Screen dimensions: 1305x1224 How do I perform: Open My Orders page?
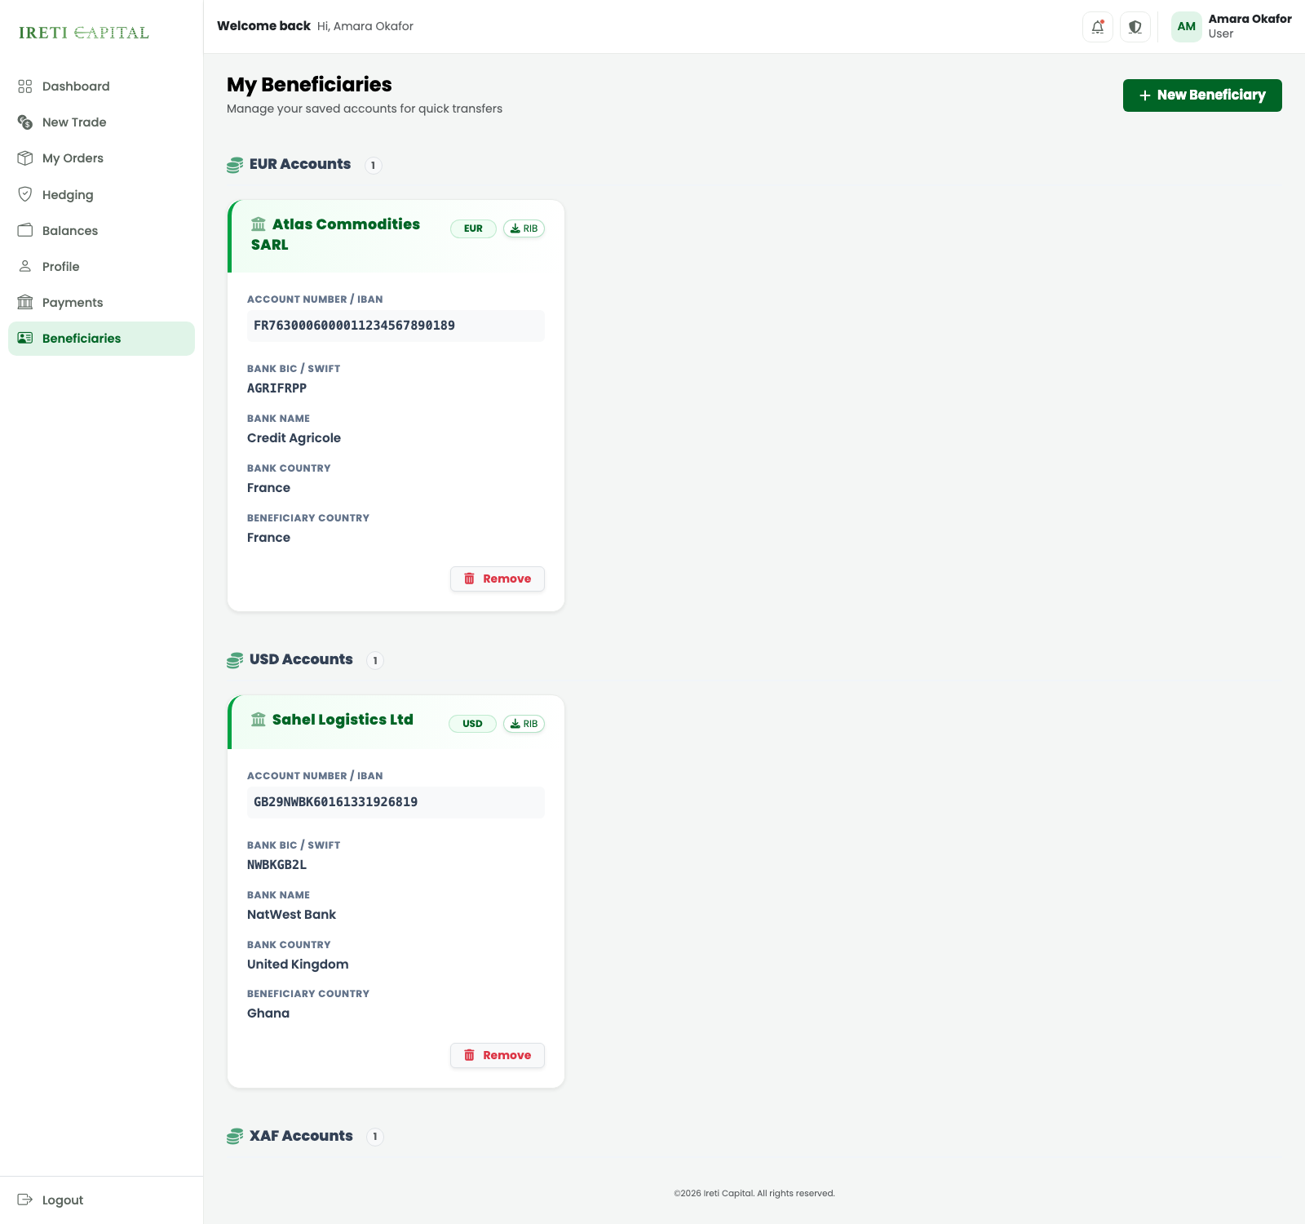[x=101, y=158]
